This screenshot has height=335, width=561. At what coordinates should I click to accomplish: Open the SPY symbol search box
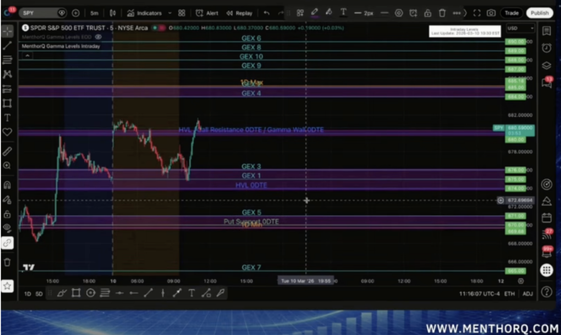[43, 13]
